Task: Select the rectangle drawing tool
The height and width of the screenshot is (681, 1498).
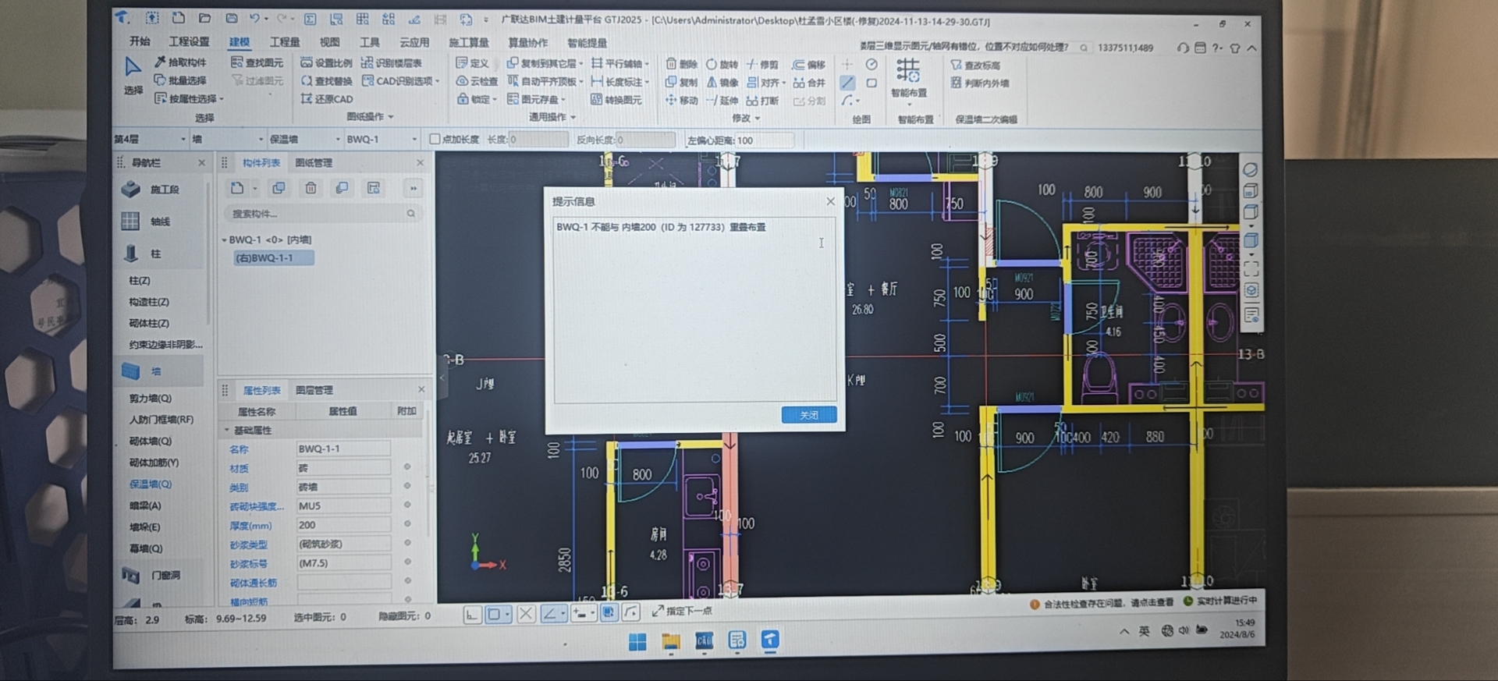Action: 871,83
